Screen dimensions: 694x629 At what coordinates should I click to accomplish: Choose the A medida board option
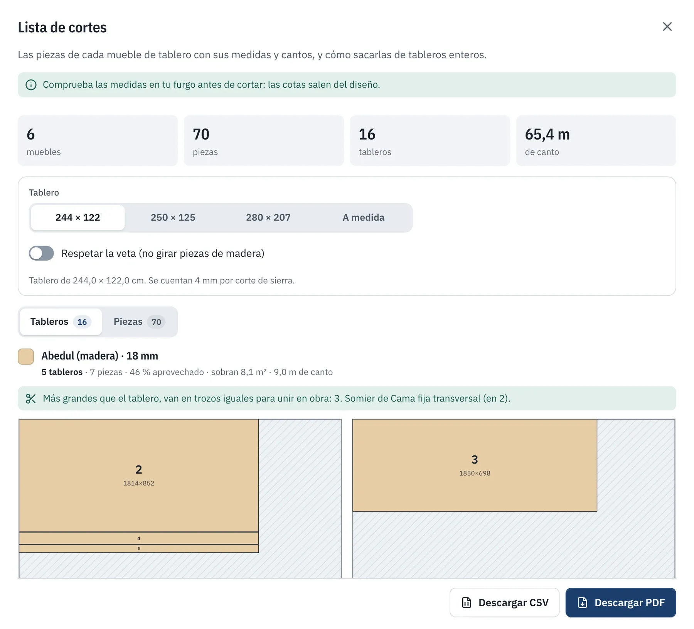(363, 218)
